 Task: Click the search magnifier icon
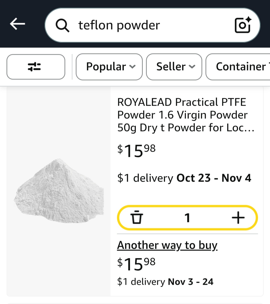[62, 25]
